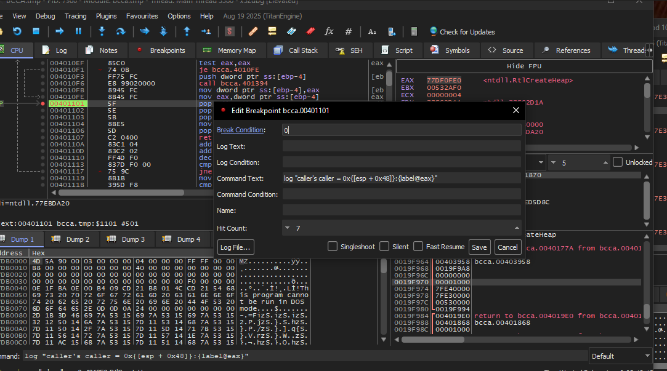Click the # Variables icon
This screenshot has width=667, height=371.
(349, 31)
